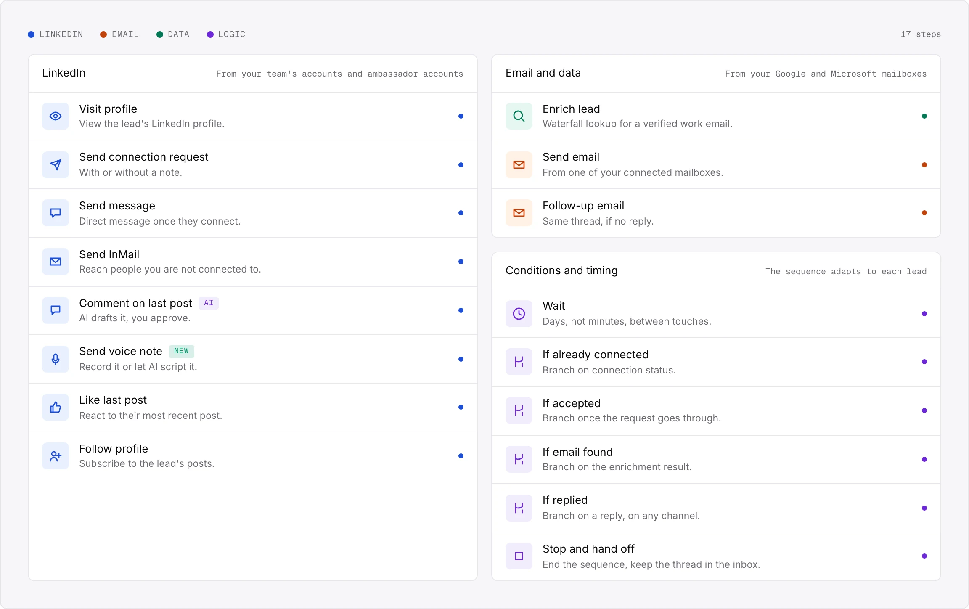Click the orange Email legend dot
The width and height of the screenshot is (969, 609).
pos(103,34)
